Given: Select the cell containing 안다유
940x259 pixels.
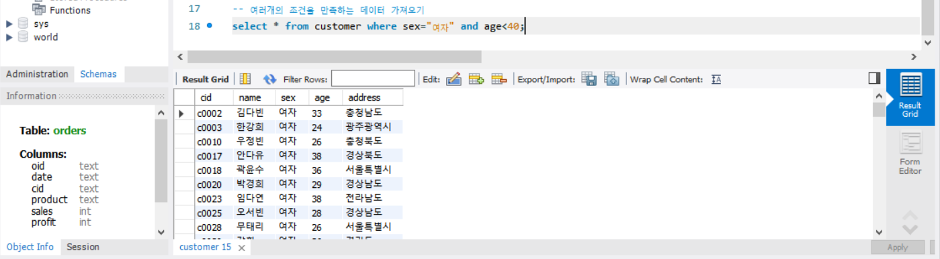Looking at the screenshot, I should tap(254, 155).
